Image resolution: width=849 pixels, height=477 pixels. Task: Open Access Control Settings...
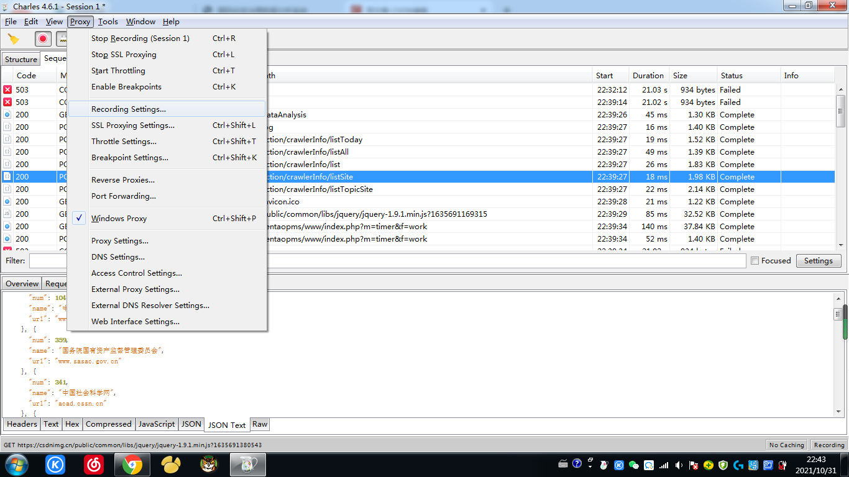167,273
